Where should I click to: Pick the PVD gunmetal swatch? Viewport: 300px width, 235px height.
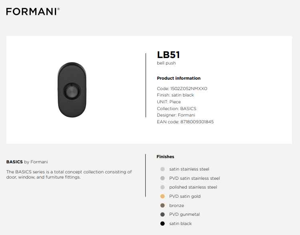coord(162,214)
